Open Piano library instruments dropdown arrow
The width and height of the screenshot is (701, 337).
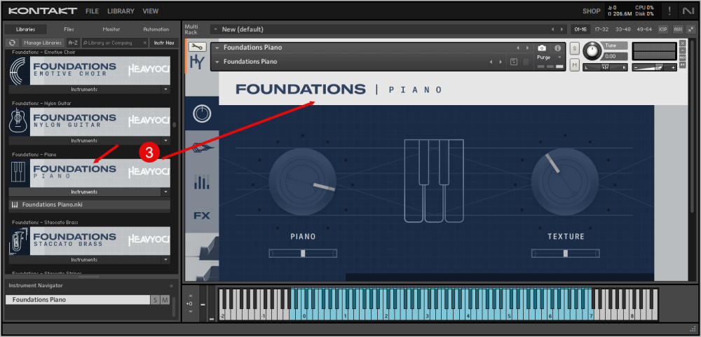pyautogui.click(x=166, y=192)
